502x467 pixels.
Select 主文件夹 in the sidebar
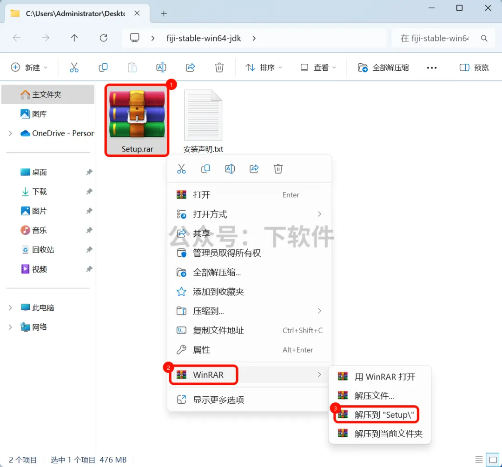click(x=48, y=94)
